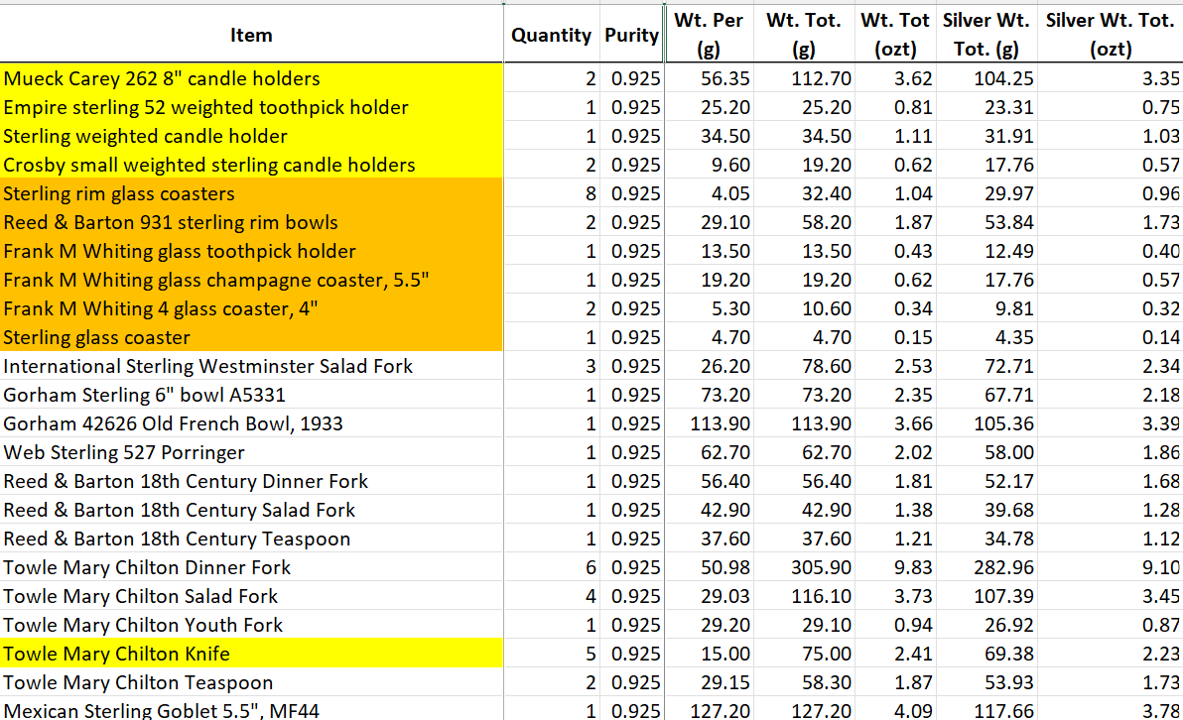The image size is (1183, 720).
Task: Select the 62.70 total weight cell
Action: point(804,452)
